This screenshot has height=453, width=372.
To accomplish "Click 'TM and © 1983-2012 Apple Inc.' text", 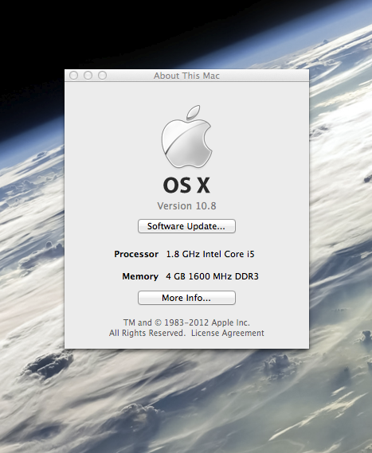I will click(186, 322).
